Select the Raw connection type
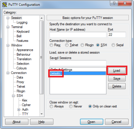The image size is (134, 129). point(51,45)
